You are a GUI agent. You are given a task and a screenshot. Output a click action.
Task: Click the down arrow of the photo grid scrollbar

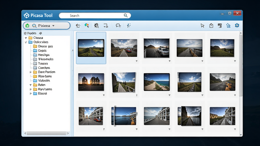coord(241,135)
